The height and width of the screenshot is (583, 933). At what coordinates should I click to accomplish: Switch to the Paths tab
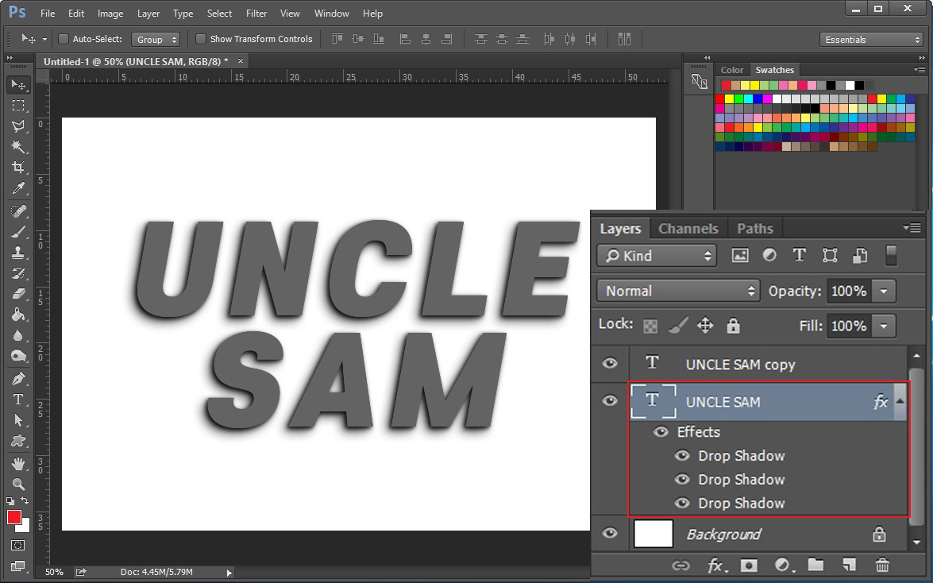[754, 229]
